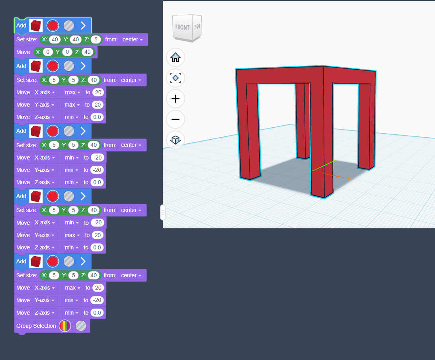Click the red box shape icon in the last Add block
This screenshot has width=435, height=360.
36,261
